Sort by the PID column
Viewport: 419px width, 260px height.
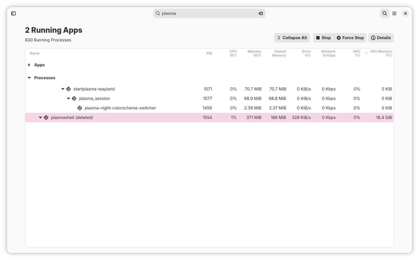(x=209, y=53)
